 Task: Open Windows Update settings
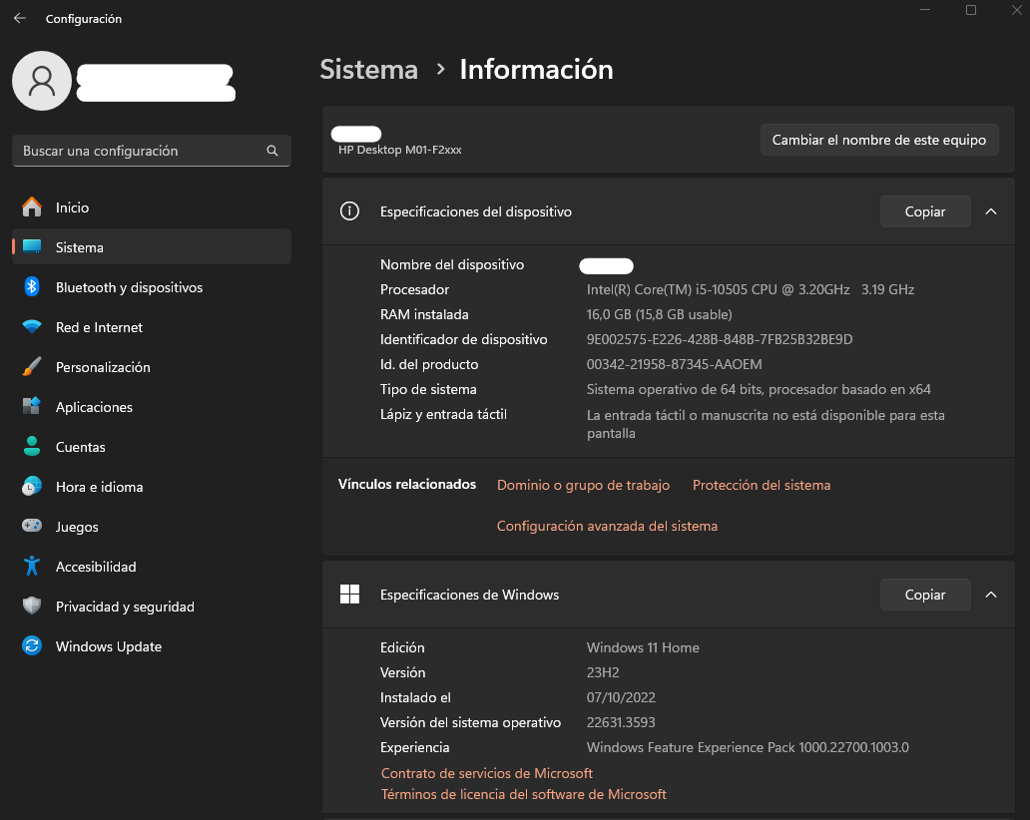152,646
